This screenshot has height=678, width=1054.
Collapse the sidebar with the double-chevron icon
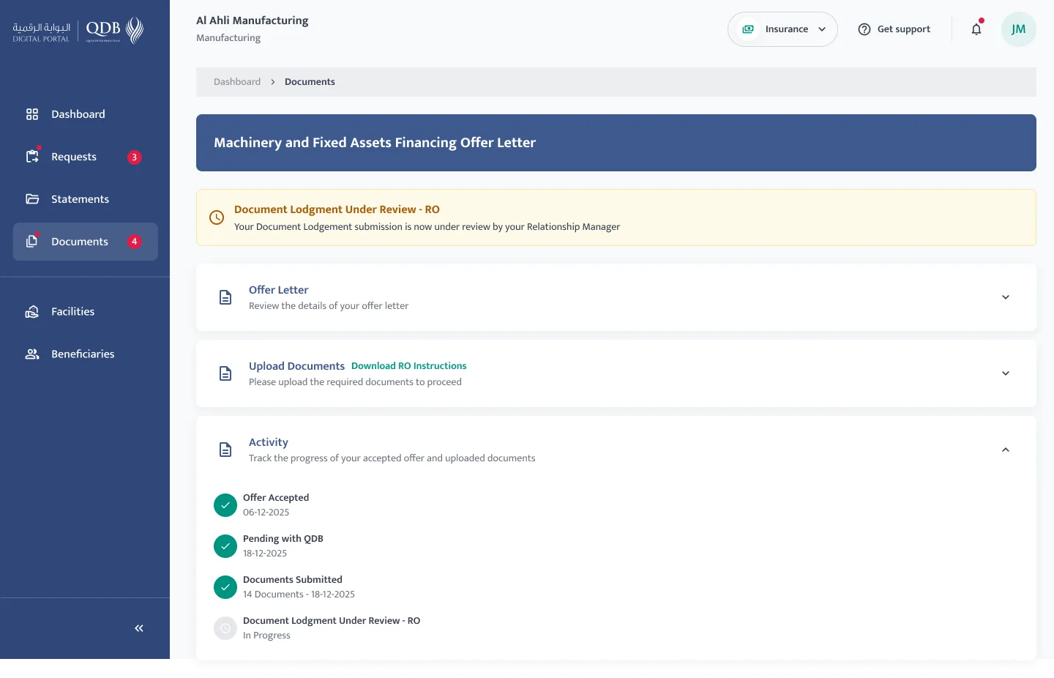139,628
